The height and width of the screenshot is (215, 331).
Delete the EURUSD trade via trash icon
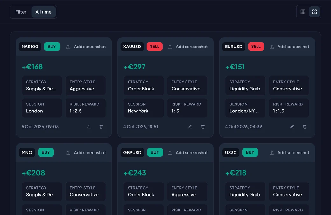tap(305, 127)
